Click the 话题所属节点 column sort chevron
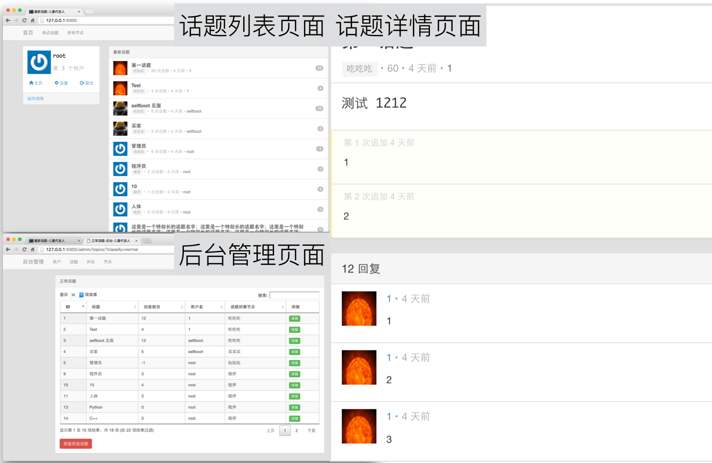Screen dimensions: 712x463 tap(283, 306)
